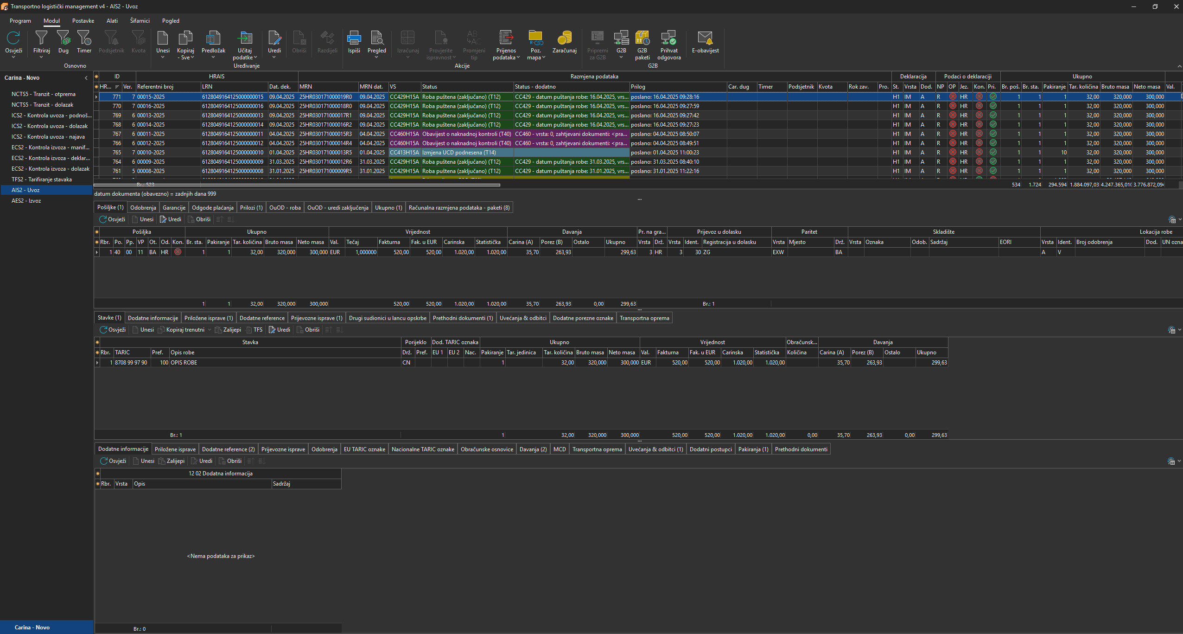Image resolution: width=1183 pixels, height=634 pixels.
Task: Open the Predložak template icon
Action: coord(213,38)
